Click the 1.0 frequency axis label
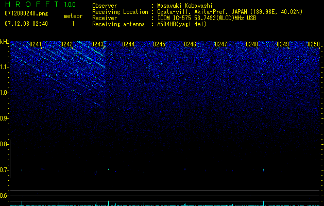Image resolution: width=324 pixels, height=206 pixels. coord(4,93)
